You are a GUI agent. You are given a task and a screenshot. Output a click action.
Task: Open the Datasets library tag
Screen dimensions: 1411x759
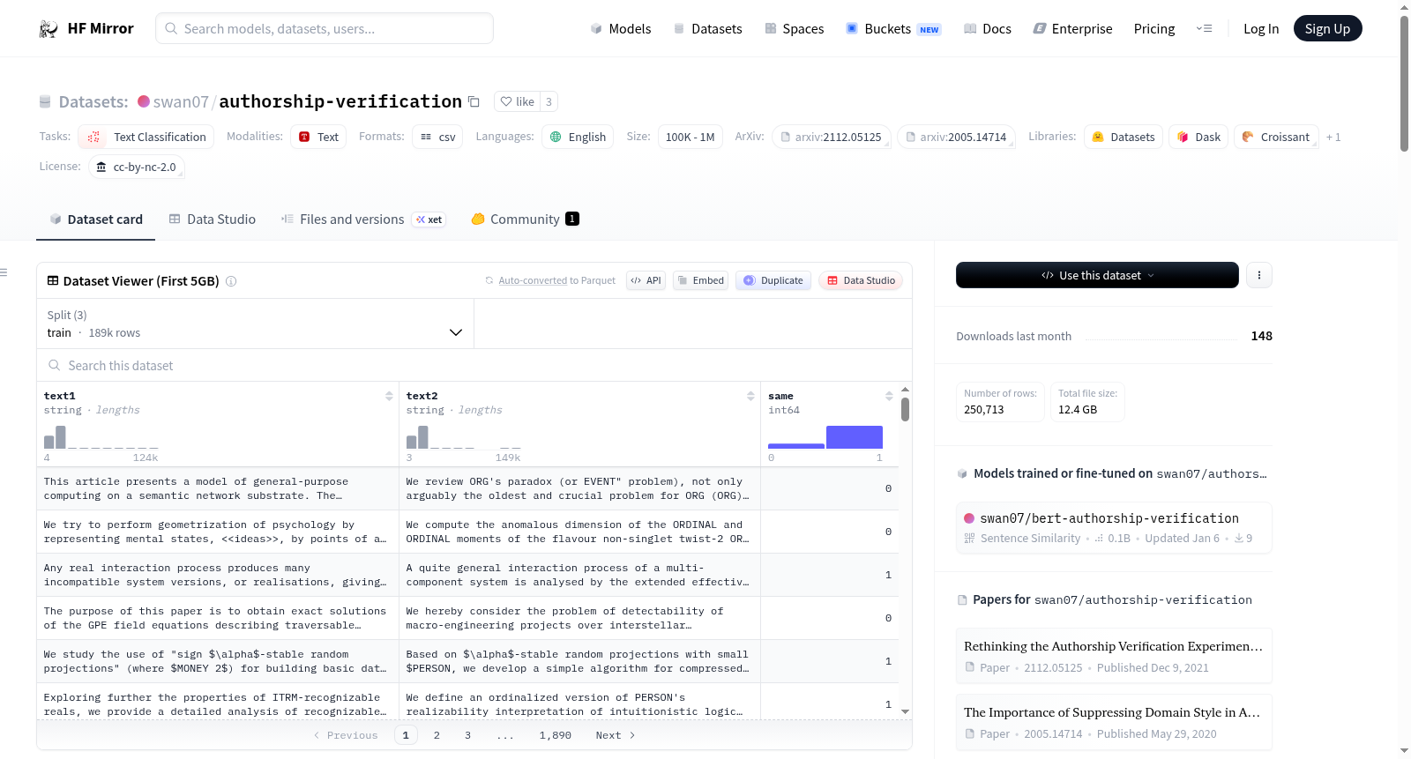(1124, 137)
